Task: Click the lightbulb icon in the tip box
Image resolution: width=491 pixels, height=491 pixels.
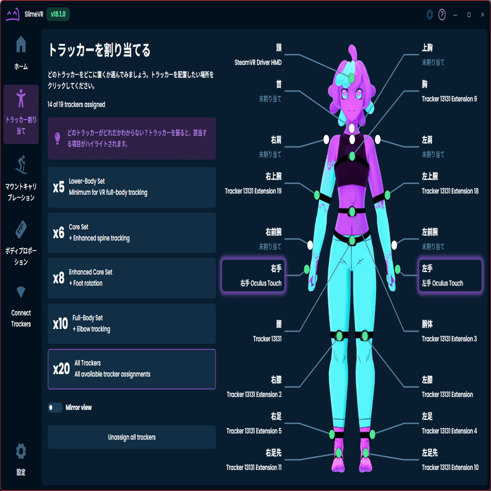Action: (x=58, y=138)
